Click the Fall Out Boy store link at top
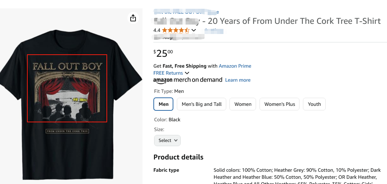This screenshot has width=387, height=184. coord(186,12)
